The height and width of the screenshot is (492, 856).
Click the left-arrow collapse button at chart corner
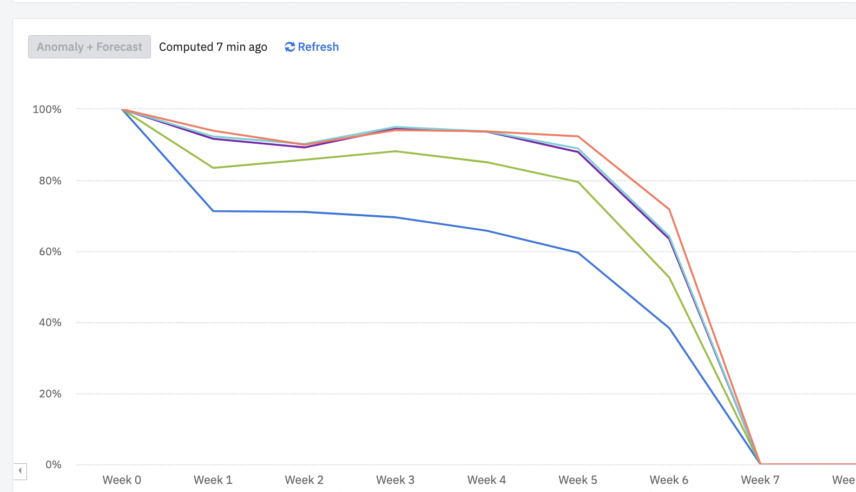tap(20, 471)
